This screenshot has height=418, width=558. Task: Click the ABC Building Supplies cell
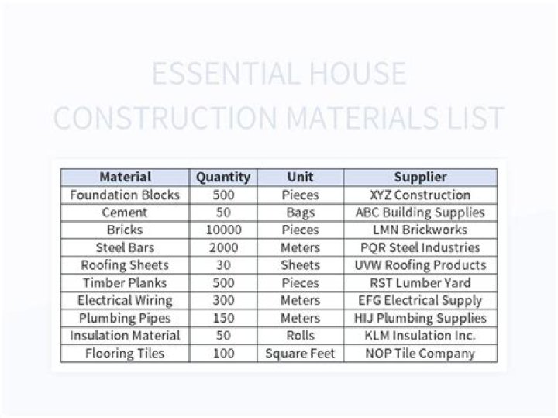tap(420, 212)
